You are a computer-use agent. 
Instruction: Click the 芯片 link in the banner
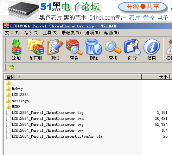tap(134, 18)
